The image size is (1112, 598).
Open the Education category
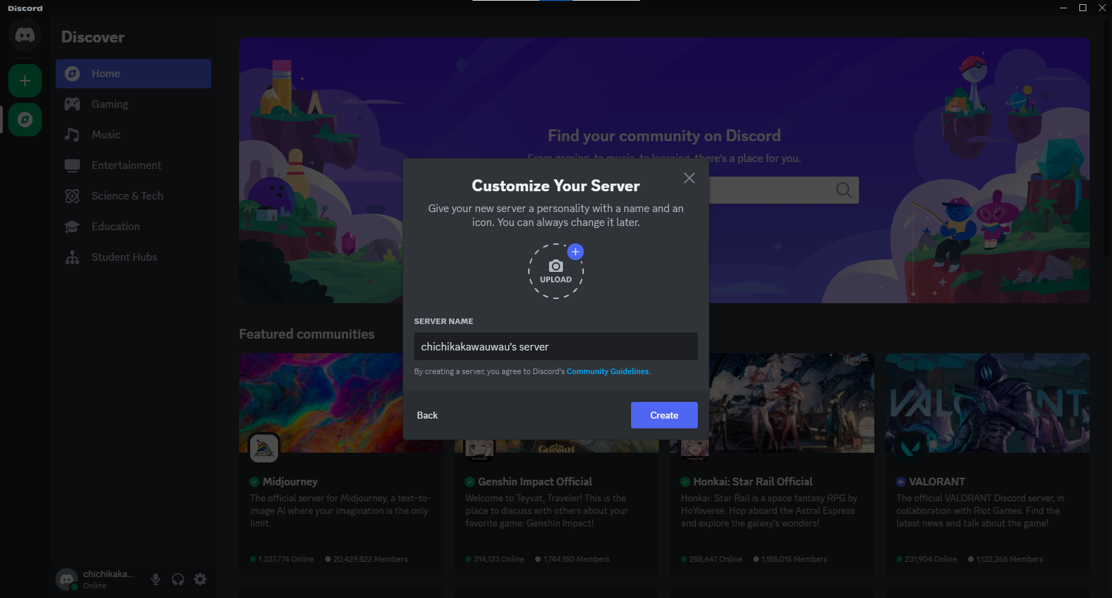click(x=133, y=227)
